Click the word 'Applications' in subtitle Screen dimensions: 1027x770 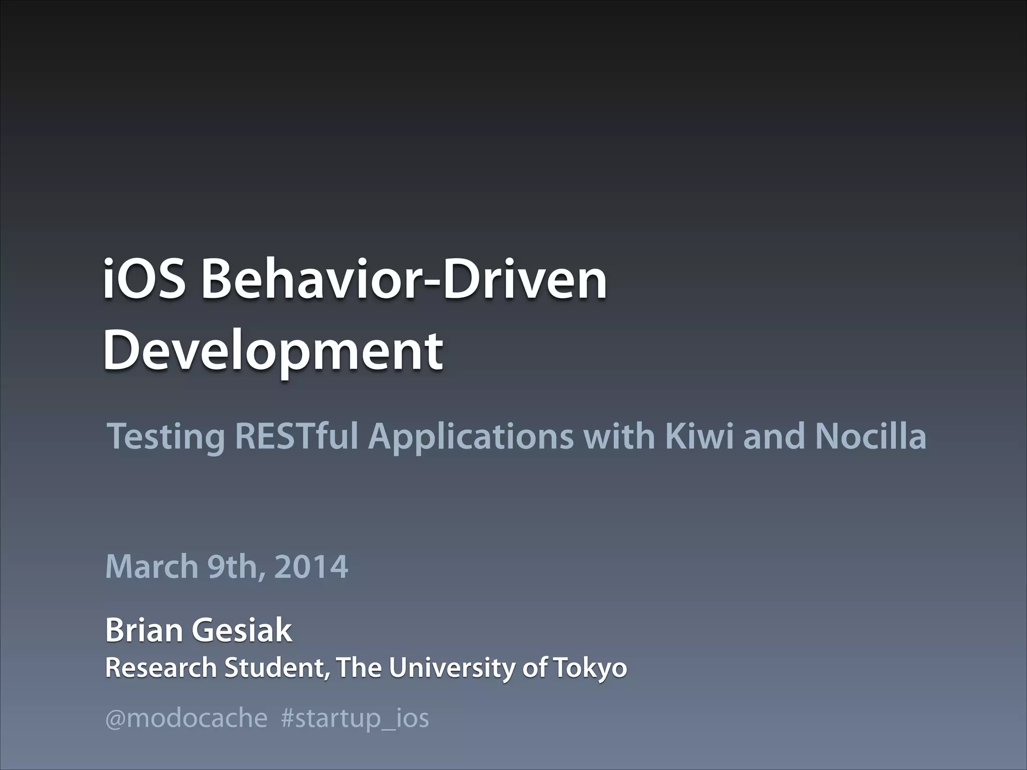(471, 436)
